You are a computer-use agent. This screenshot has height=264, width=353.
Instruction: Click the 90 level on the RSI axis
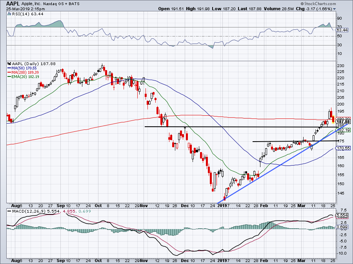point(340,18)
